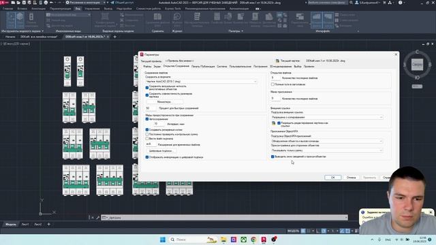Click the Help question mark icon in title bar
Screen dimensions: 436x245
click(x=400, y=3)
